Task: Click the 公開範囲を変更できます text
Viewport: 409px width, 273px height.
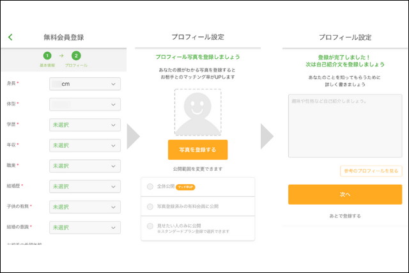Action: [197, 169]
